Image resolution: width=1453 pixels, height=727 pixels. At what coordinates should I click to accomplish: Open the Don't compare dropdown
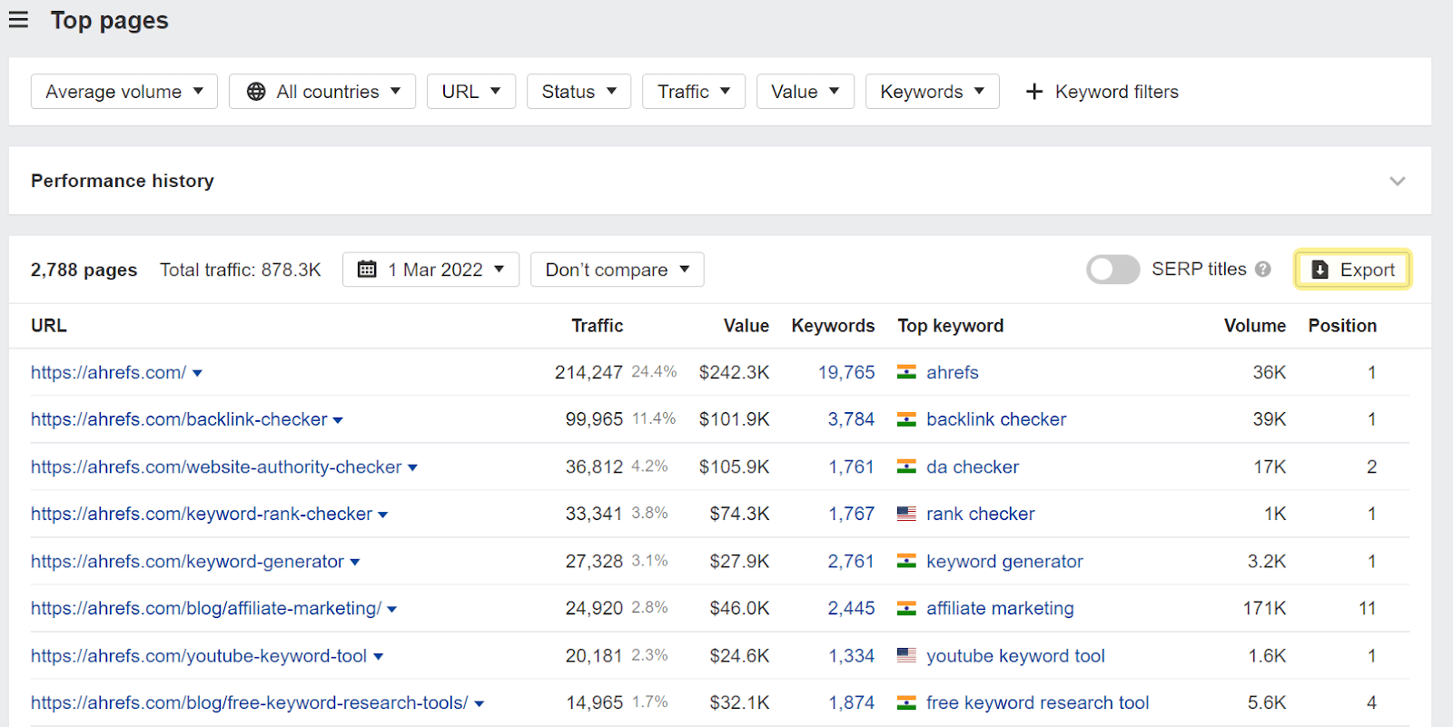tap(618, 270)
